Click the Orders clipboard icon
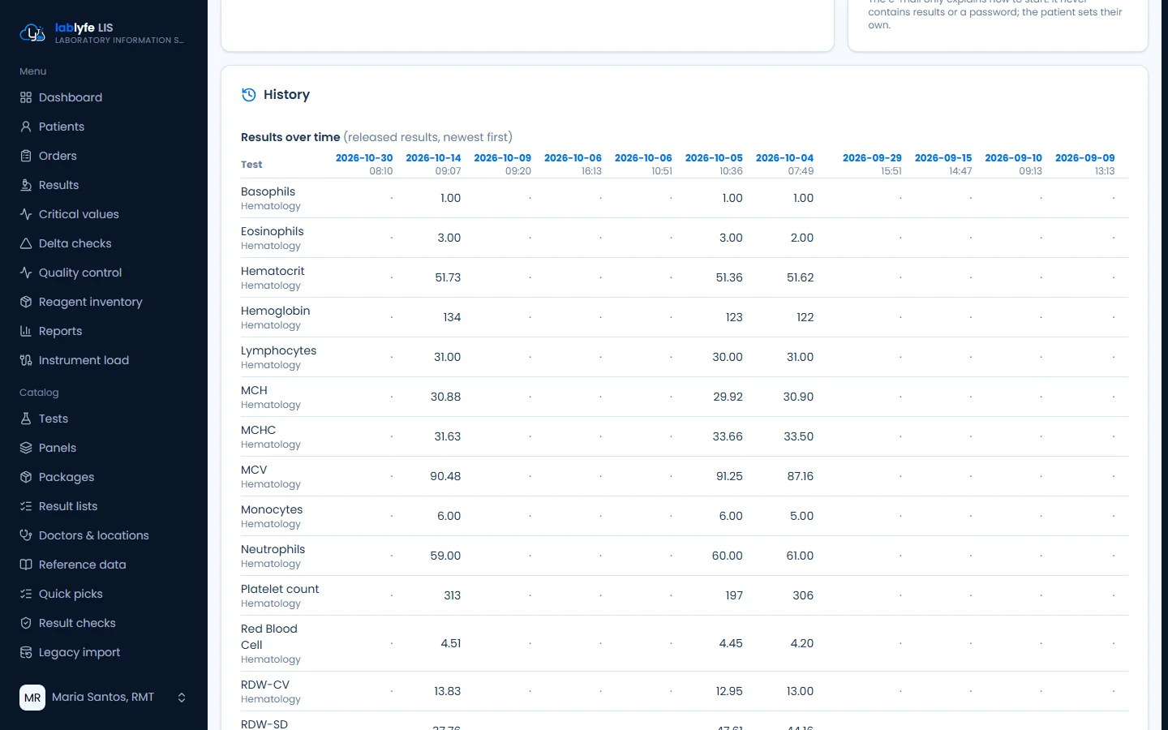 click(x=26, y=156)
